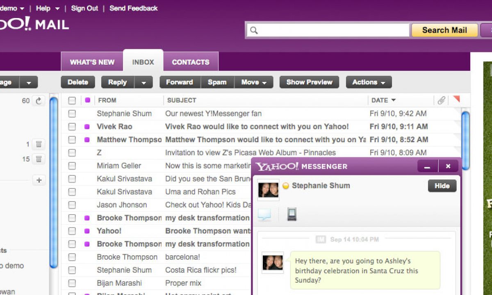The width and height of the screenshot is (492, 295).
Task: Open the Actions dropdown menu
Action: [369, 82]
